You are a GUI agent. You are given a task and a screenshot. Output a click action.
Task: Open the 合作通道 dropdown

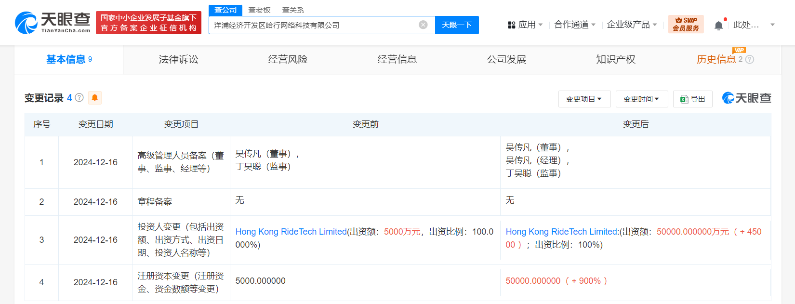pyautogui.click(x=574, y=25)
